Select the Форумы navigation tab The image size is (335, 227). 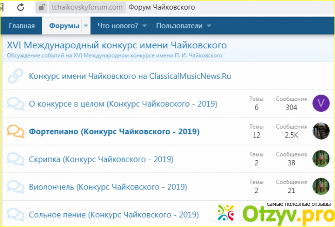(64, 26)
